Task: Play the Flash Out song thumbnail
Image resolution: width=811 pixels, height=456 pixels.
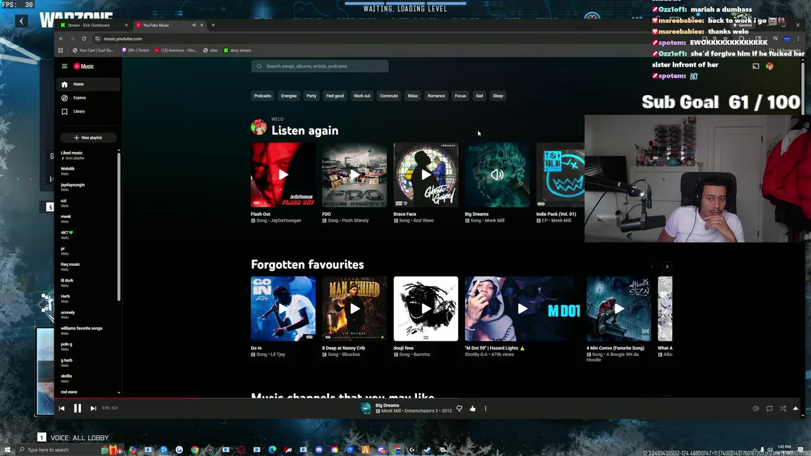Action: (283, 175)
